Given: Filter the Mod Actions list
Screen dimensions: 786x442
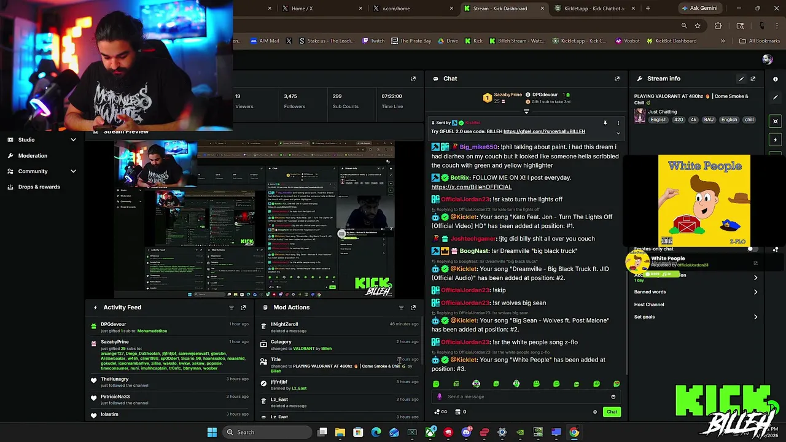Looking at the screenshot, I should point(401,308).
